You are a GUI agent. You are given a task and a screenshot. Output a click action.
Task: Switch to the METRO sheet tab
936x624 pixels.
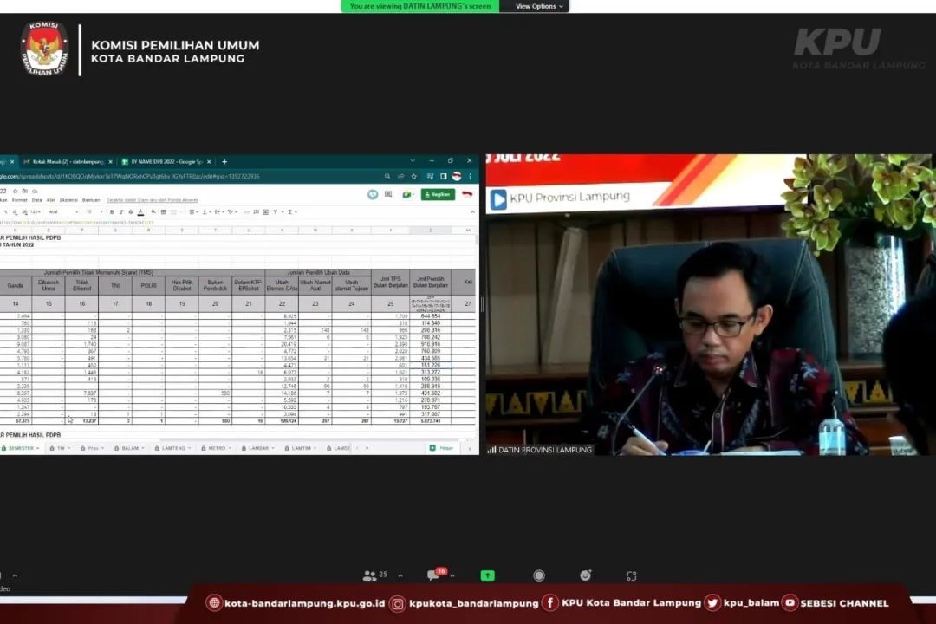pyautogui.click(x=216, y=448)
